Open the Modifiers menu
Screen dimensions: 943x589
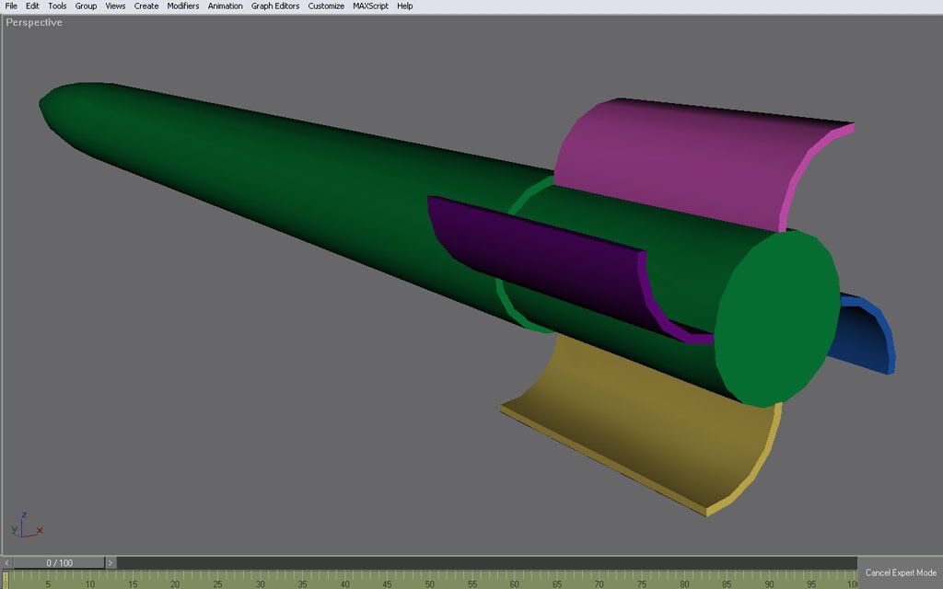pos(183,6)
